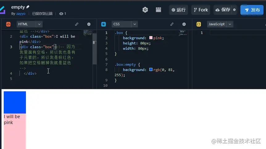
Task: Click the '.box {' selector on line 1
Action: (121, 33)
